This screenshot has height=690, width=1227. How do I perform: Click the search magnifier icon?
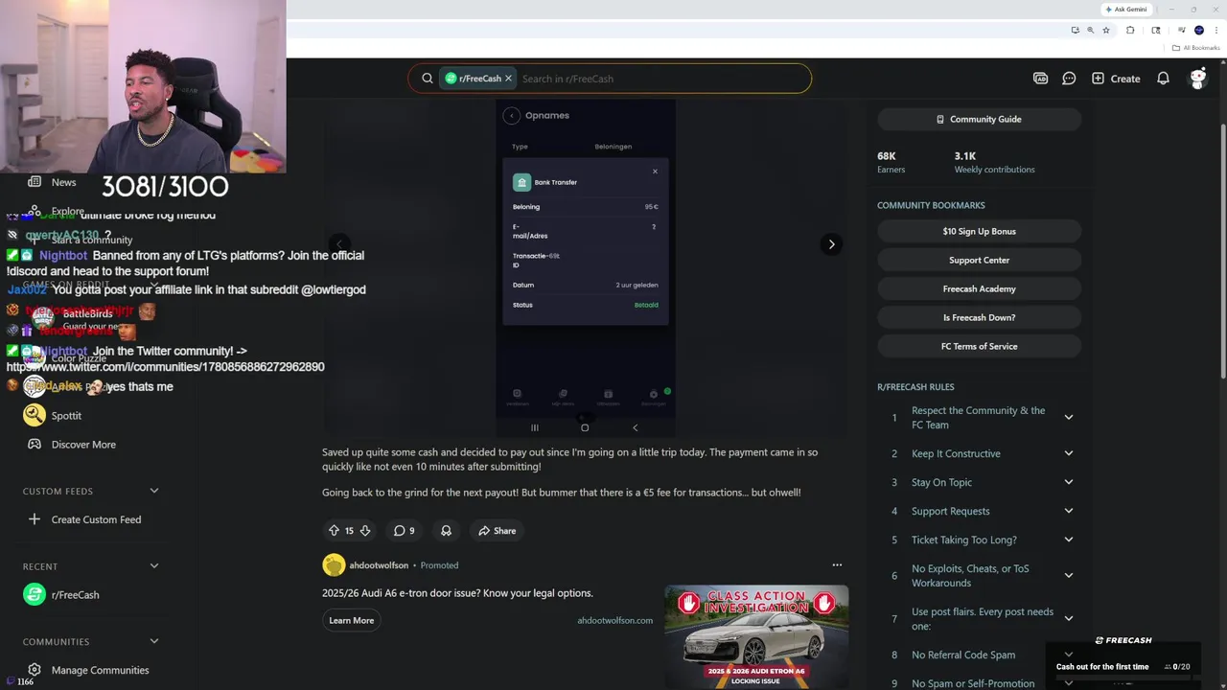[x=428, y=79]
